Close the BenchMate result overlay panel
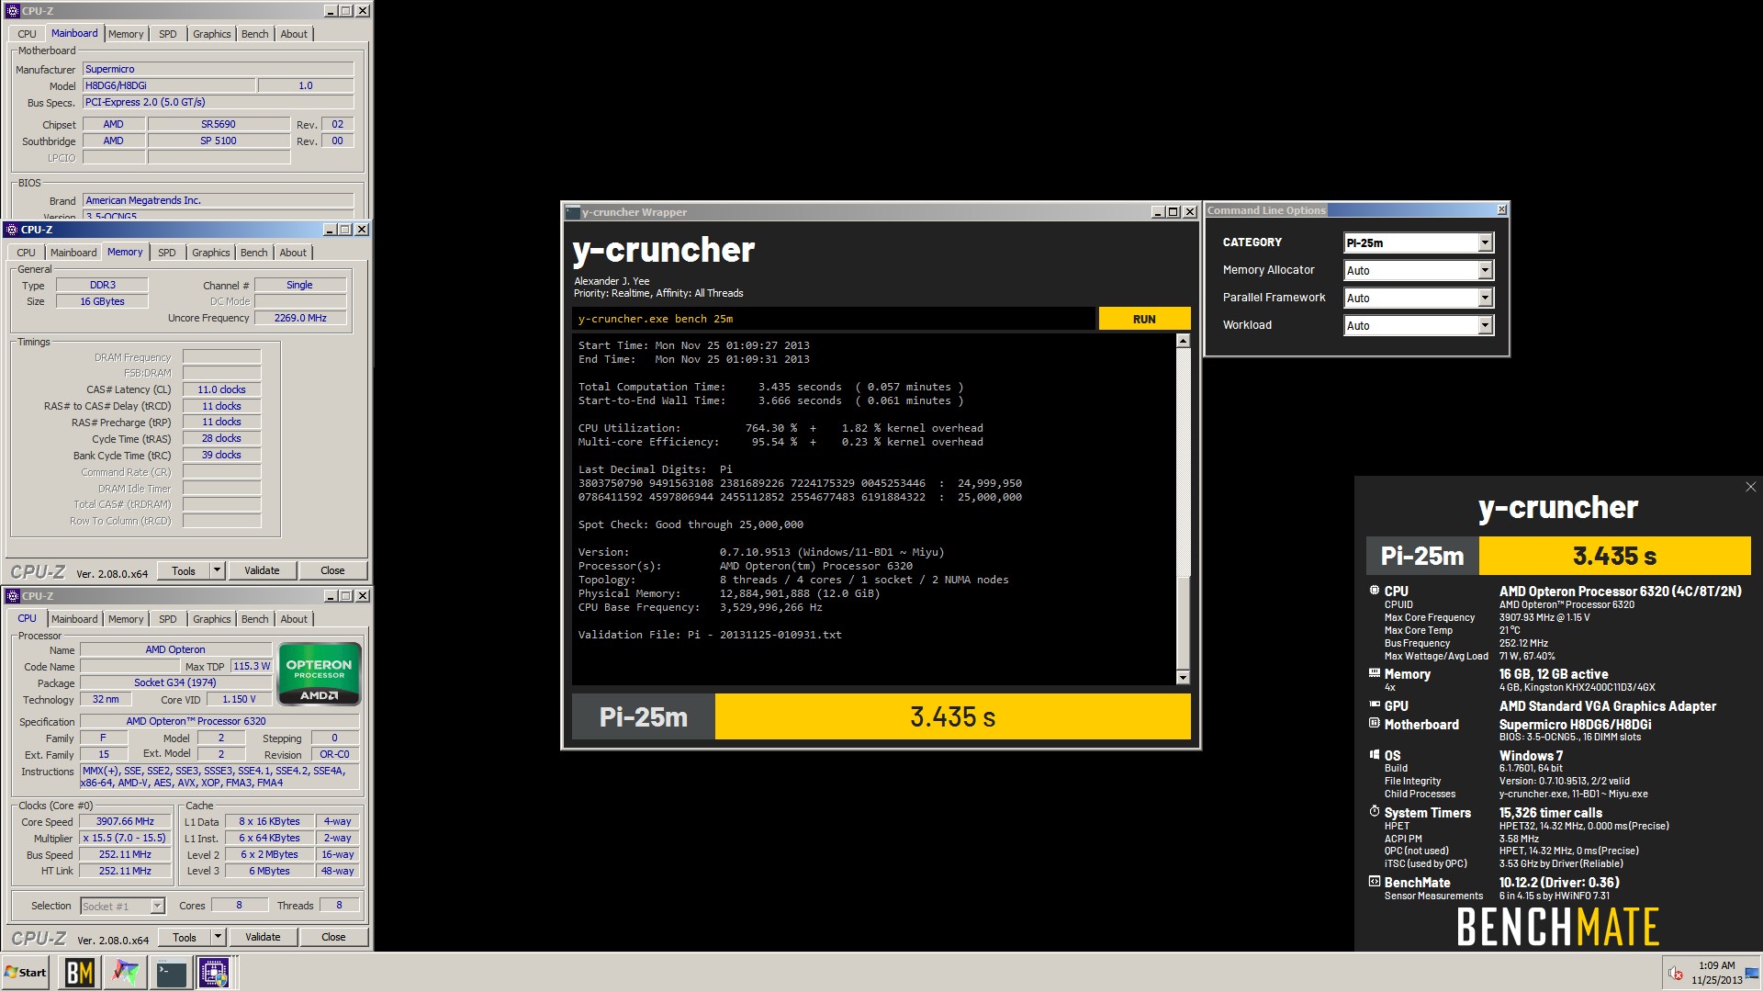Viewport: 1763px width, 992px height. [x=1750, y=487]
